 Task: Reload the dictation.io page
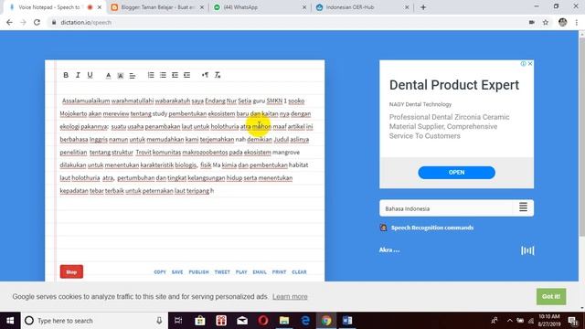pyautogui.click(x=37, y=22)
